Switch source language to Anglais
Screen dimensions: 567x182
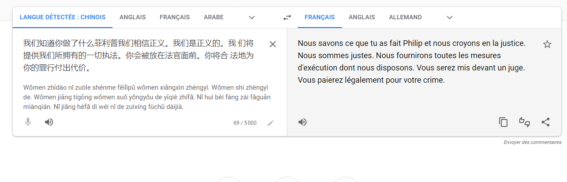(x=132, y=17)
